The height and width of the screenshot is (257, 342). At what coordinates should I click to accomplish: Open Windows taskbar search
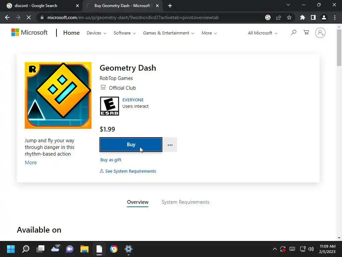click(26, 249)
